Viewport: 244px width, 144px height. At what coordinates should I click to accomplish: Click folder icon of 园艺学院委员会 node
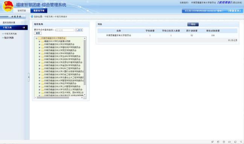(x=43, y=51)
